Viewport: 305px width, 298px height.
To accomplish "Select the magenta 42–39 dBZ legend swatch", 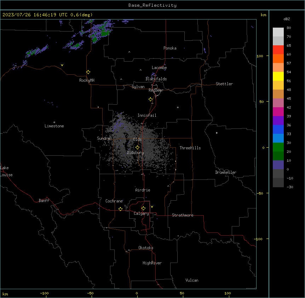I will tap(278, 111).
